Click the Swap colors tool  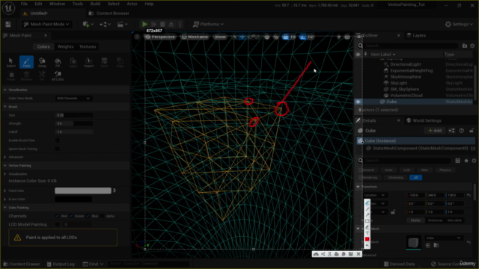point(42,62)
